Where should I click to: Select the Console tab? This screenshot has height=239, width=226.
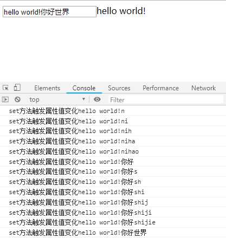click(x=84, y=88)
